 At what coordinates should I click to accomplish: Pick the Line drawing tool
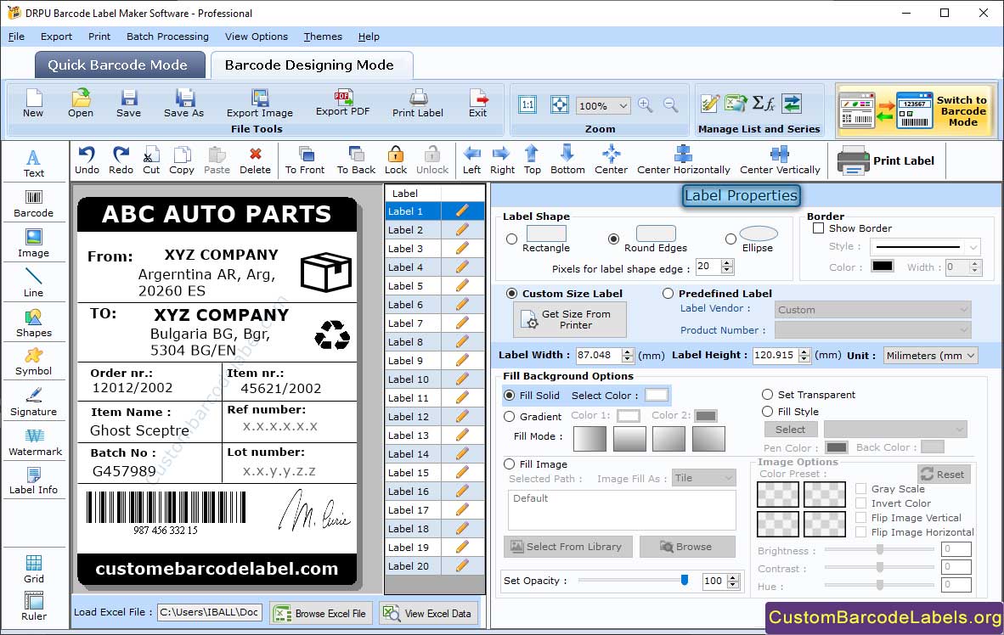[x=33, y=283]
